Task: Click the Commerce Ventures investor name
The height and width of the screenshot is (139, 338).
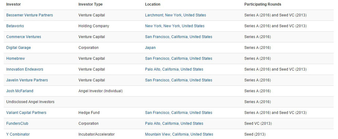Action: (x=24, y=37)
